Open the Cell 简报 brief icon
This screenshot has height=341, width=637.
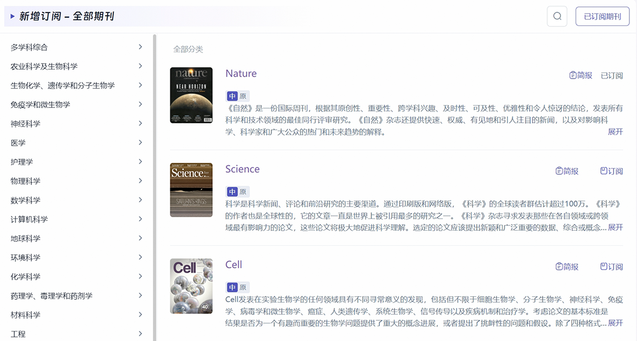(x=559, y=267)
